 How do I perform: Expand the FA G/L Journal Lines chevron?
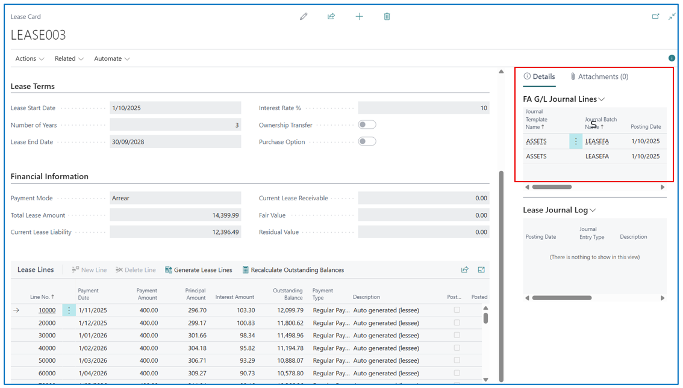[x=601, y=99]
